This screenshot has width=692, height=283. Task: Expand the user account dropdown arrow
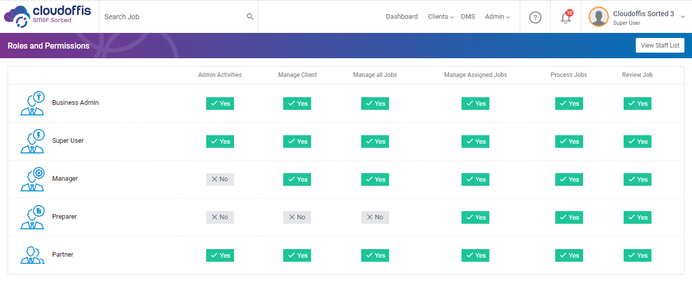tap(682, 17)
